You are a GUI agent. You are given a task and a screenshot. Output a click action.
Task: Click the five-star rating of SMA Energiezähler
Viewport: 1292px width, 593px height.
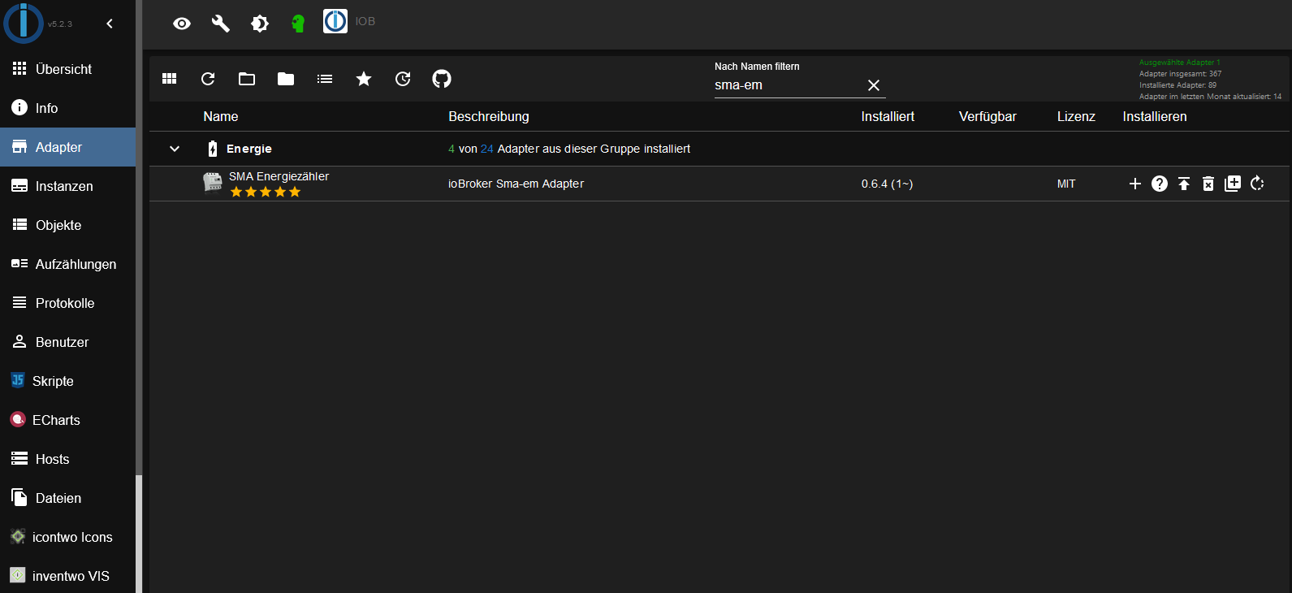[266, 192]
